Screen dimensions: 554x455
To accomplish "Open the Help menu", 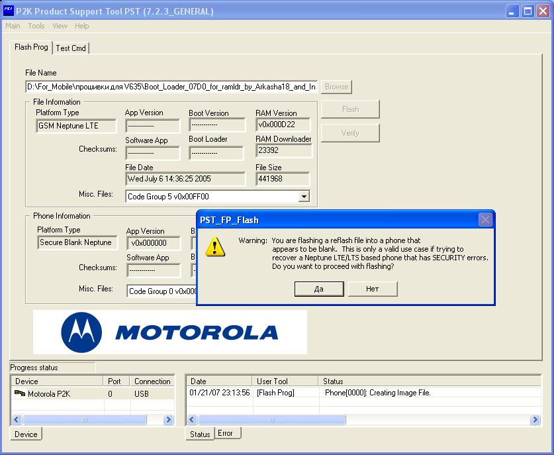I will 81,26.
